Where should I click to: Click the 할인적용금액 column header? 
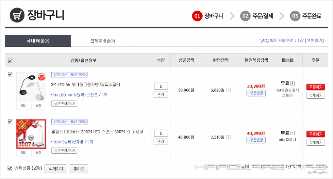(x=256, y=60)
